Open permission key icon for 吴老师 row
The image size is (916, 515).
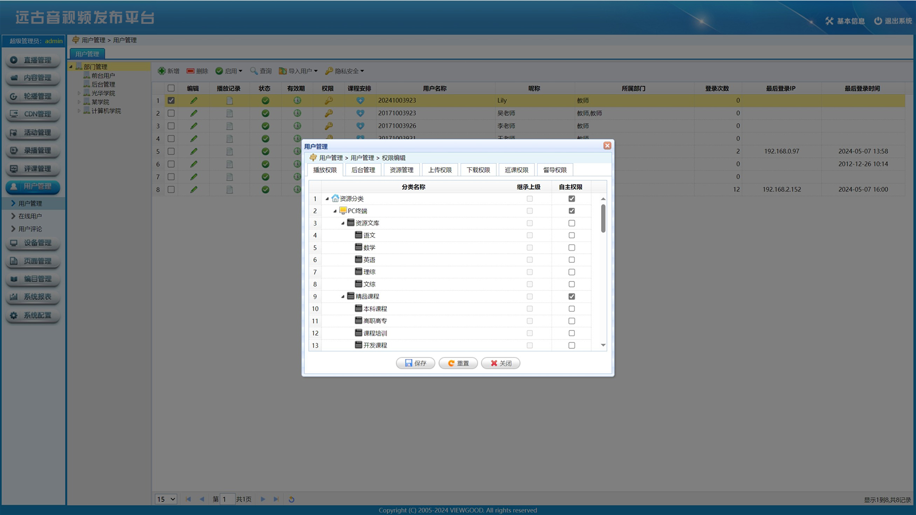328,113
